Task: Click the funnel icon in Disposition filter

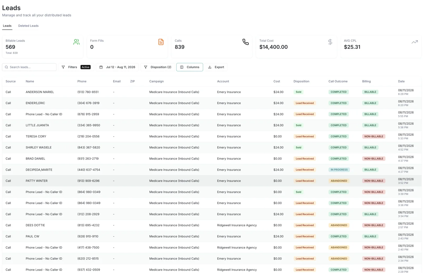Action: [146, 67]
